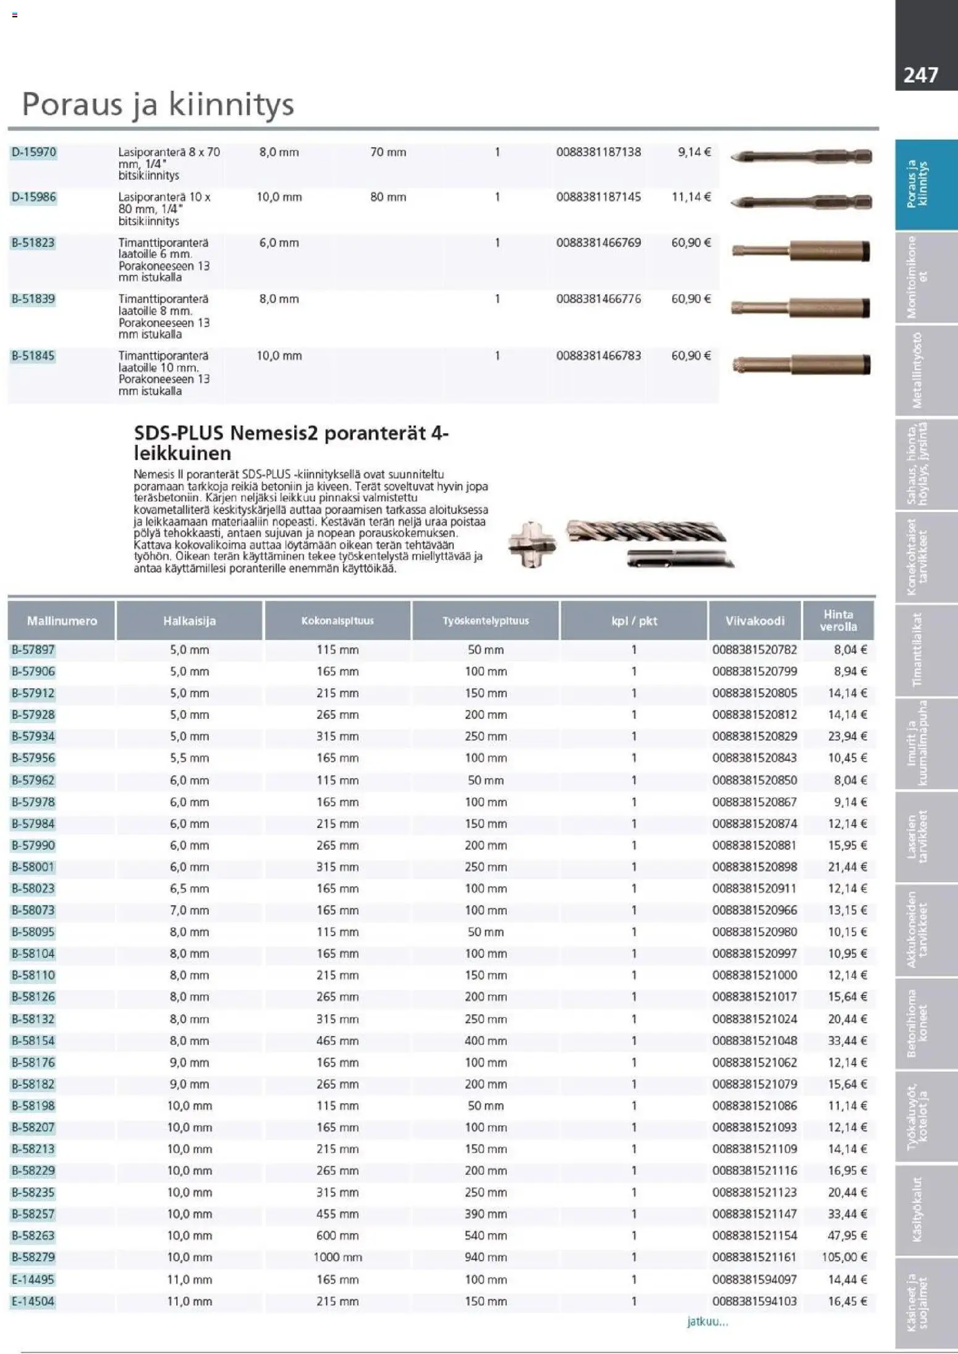Open model number B-57897 in the table
958x1354 pixels.
pyautogui.click(x=33, y=650)
